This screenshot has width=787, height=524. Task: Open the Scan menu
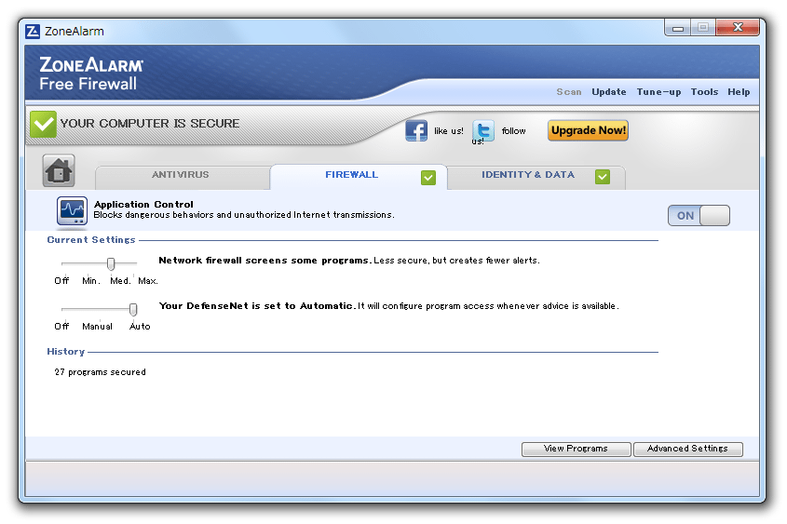tap(569, 92)
